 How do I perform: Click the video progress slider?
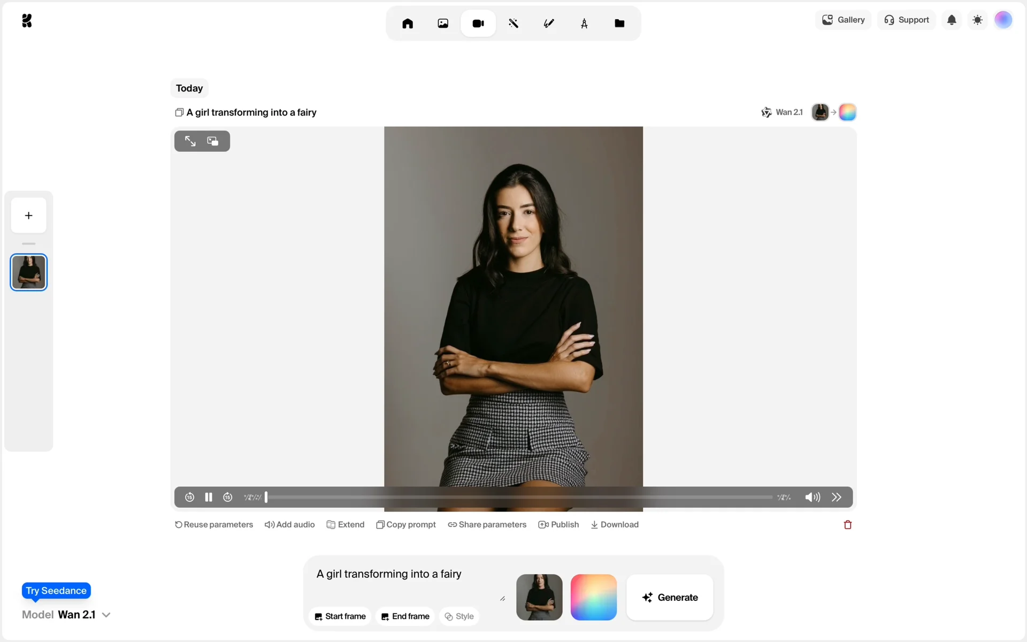pos(519,497)
